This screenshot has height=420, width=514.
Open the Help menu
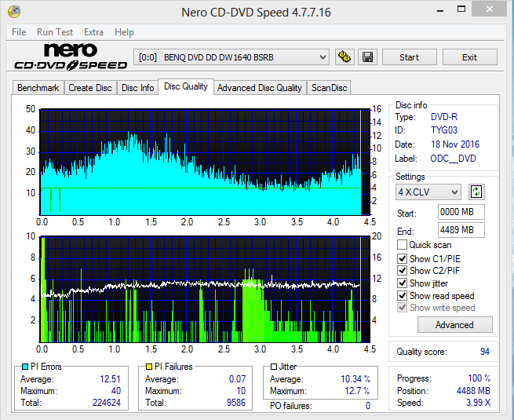pos(124,32)
